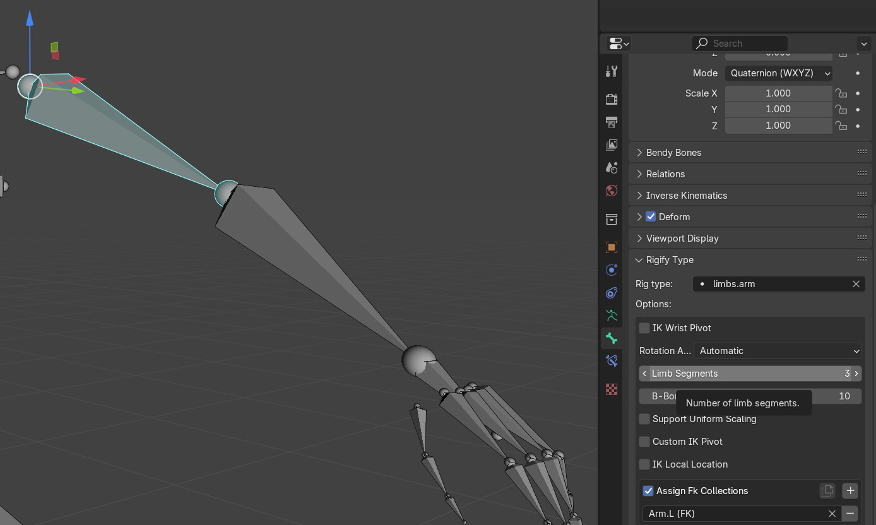The width and height of the screenshot is (876, 525).
Task: Uncheck Assign Fk Collections
Action: click(648, 491)
